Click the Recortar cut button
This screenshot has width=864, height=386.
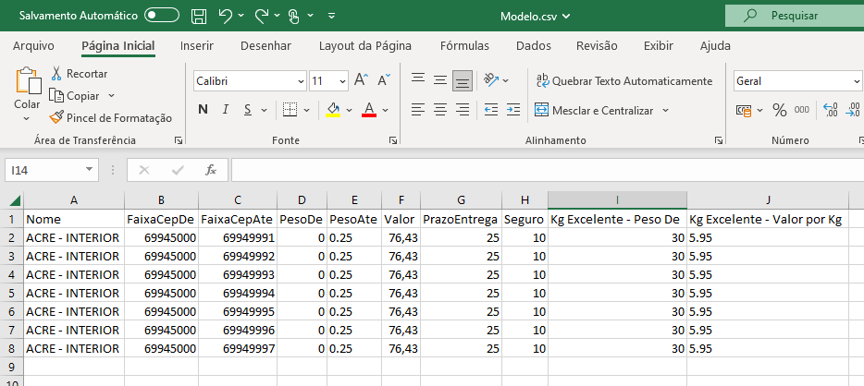coord(78,73)
